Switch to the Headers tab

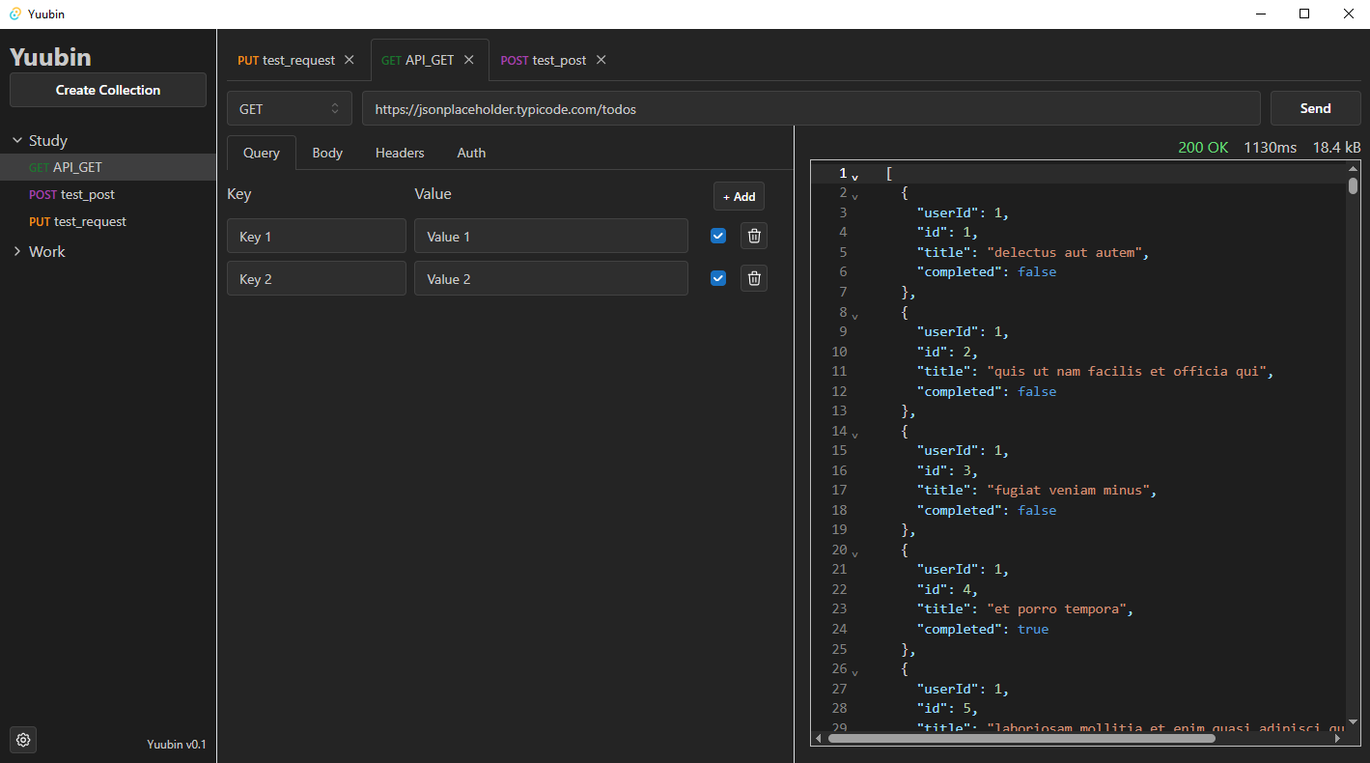point(400,153)
